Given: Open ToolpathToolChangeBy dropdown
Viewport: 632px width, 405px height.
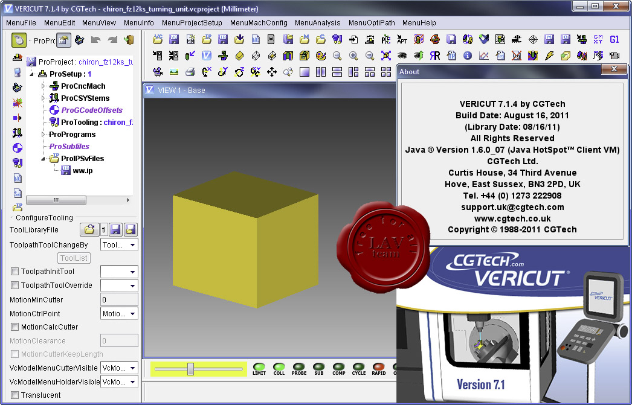Looking at the screenshot, I should (119, 245).
